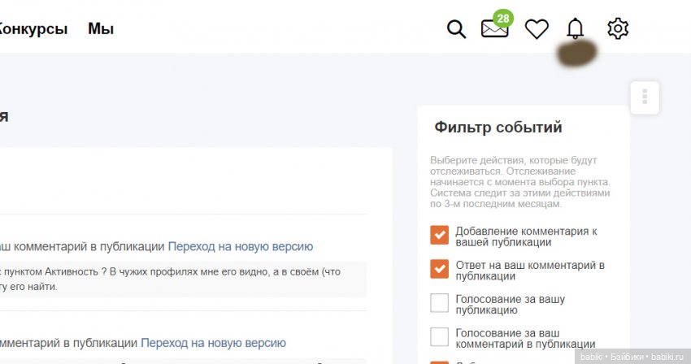
Task: Enable Голосование за ваш комментарий checkbox
Action: (x=440, y=336)
